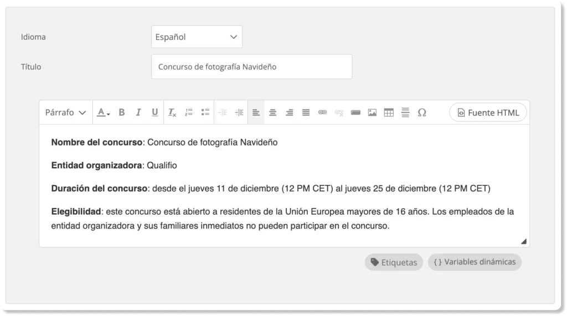Screen dimensions: 567x316
Task: Click the Fuente HTML button
Action: (x=488, y=112)
